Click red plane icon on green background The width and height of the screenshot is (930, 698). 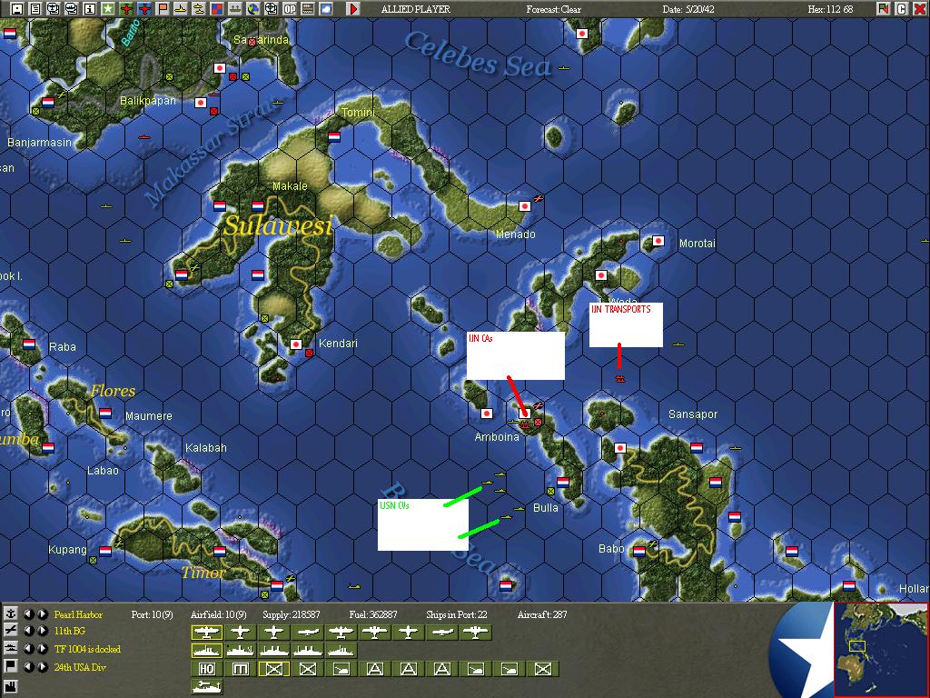pyautogui.click(x=125, y=9)
